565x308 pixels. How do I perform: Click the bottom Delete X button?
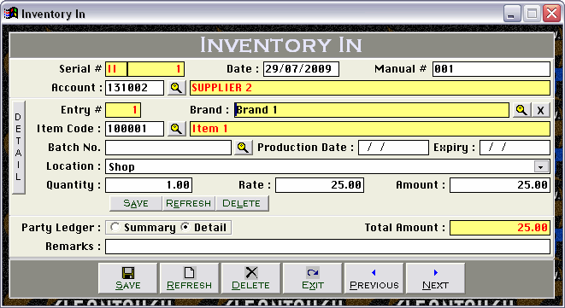250,278
